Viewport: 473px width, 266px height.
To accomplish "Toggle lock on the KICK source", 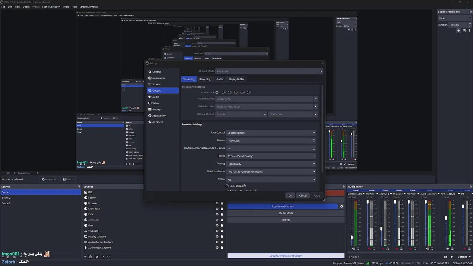I will [222, 214].
